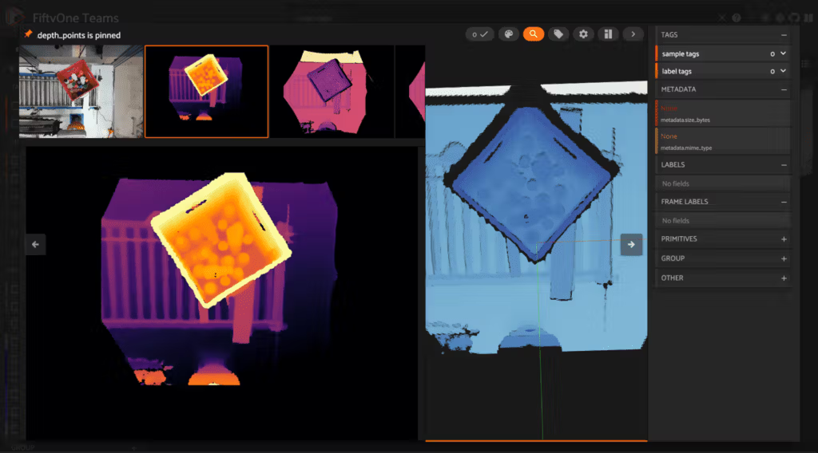Expand the OTHER section
Viewport: 818px width, 453px height.
(x=784, y=278)
